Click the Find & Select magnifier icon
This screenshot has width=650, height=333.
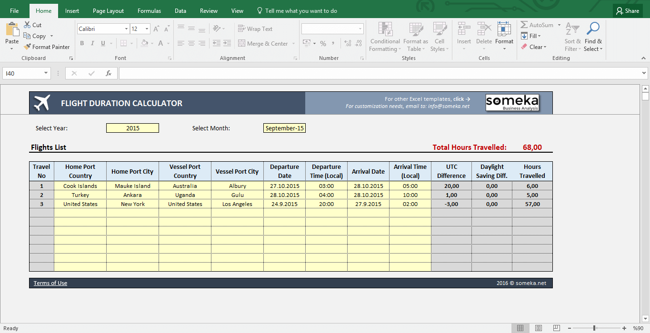point(593,29)
